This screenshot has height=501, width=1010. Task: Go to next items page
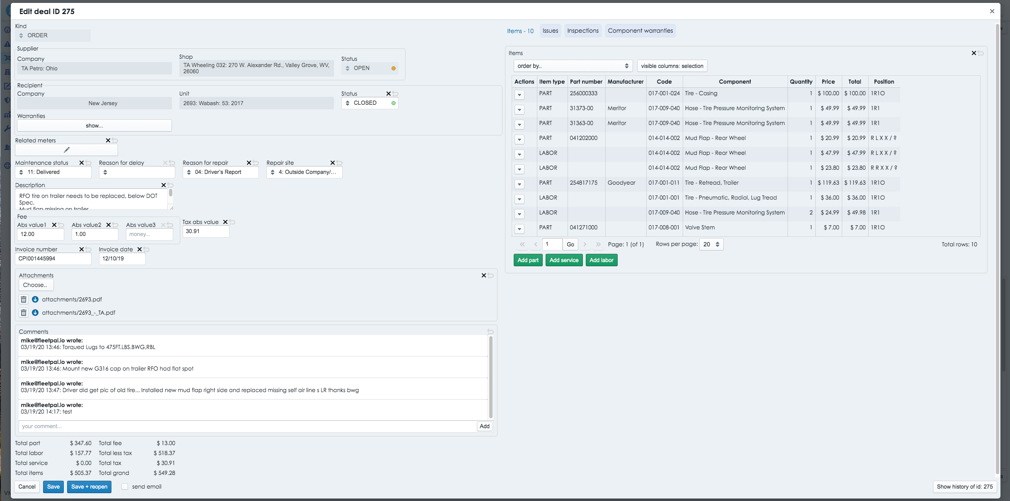(x=585, y=244)
